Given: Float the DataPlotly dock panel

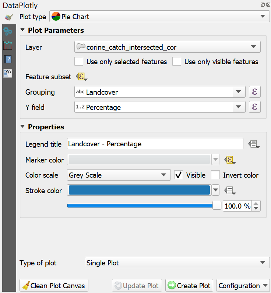Looking at the screenshot, I should [263, 5].
